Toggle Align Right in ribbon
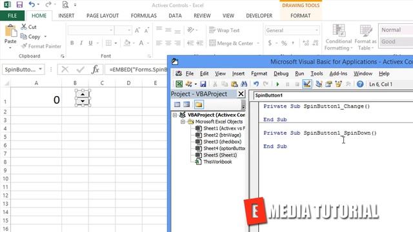Screen dimensions: 413x232 (177, 43)
